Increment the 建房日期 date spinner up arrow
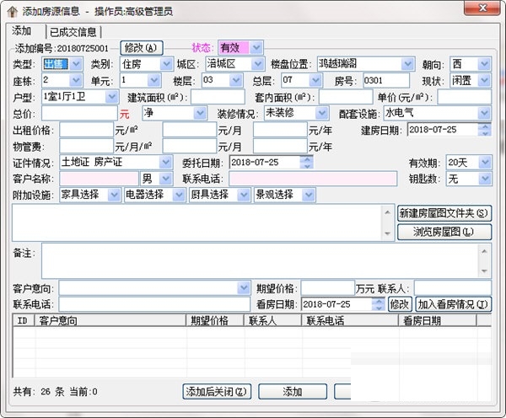 (485, 126)
